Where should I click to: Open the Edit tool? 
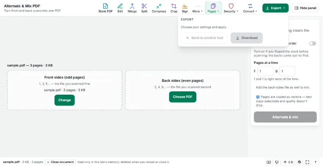[x=120, y=8]
